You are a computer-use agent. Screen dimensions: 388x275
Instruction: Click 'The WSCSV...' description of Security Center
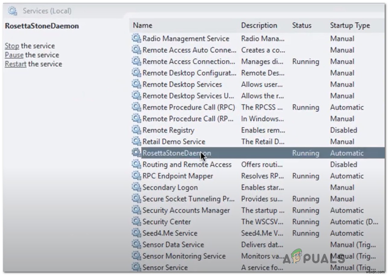[262, 222]
